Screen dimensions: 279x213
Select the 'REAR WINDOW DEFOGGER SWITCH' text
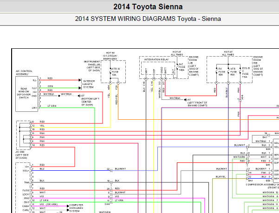click(24, 93)
